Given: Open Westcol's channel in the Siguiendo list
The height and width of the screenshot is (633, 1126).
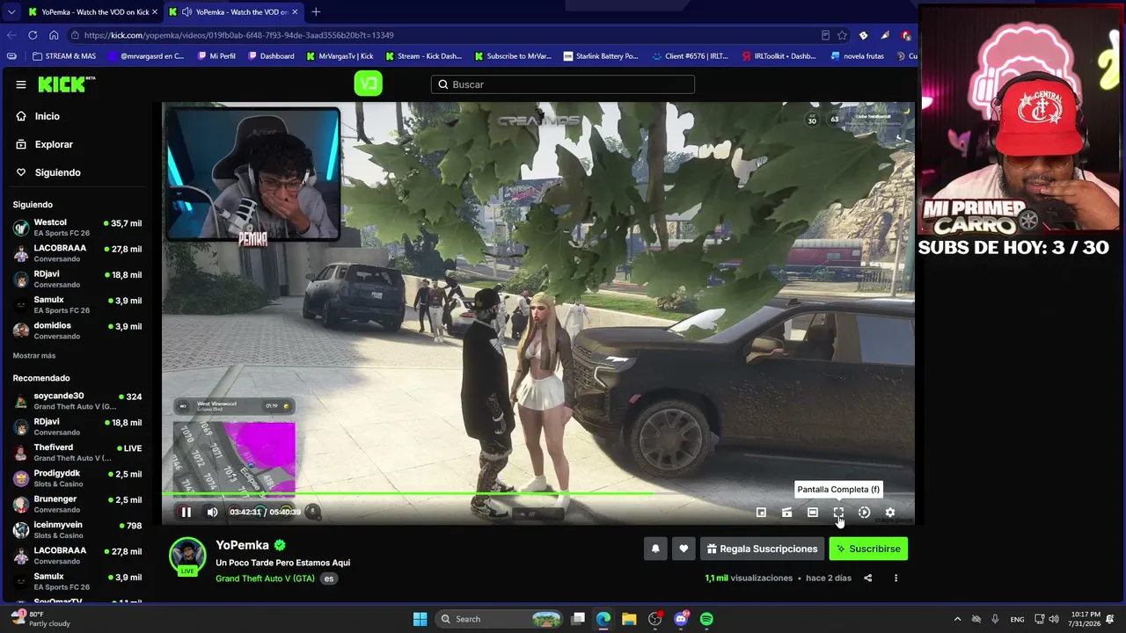Looking at the screenshot, I should tap(77, 228).
